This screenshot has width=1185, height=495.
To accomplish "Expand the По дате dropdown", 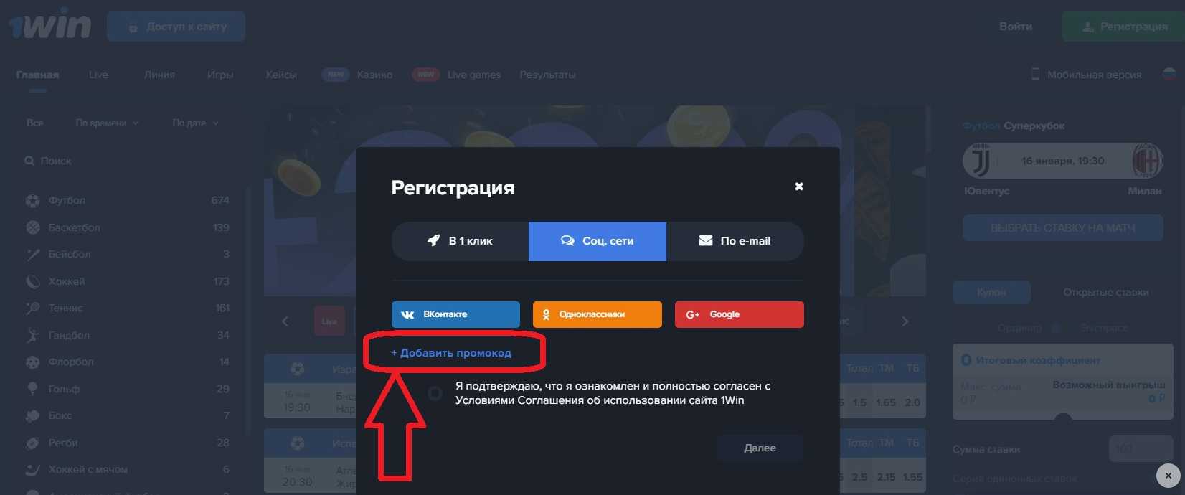I will click(x=195, y=123).
